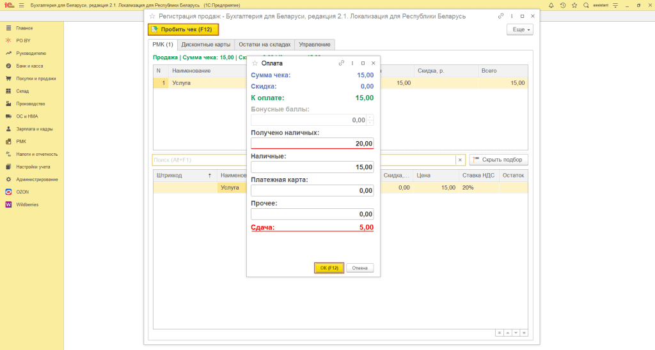Click the 20% НДС cell
This screenshot has width=655, height=350.
(x=478, y=188)
